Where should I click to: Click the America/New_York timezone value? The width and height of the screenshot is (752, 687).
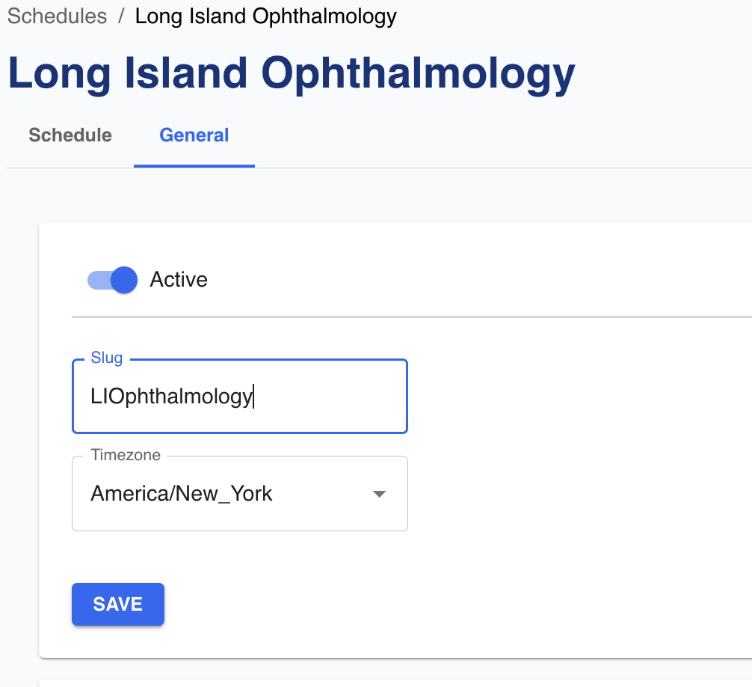(x=182, y=494)
